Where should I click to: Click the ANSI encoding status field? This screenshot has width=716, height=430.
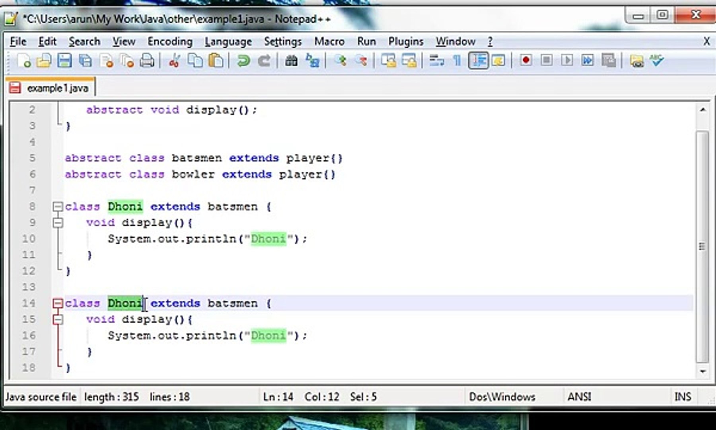pos(579,397)
